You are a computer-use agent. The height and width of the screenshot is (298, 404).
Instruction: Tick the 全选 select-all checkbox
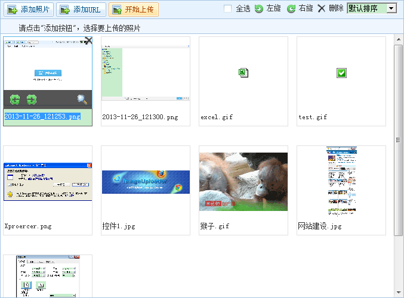[227, 8]
